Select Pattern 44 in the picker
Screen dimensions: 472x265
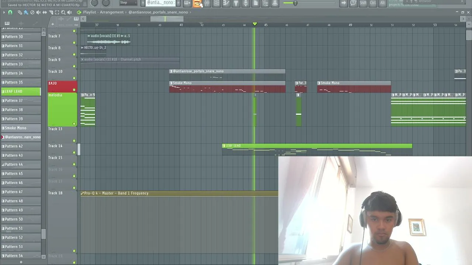21,165
